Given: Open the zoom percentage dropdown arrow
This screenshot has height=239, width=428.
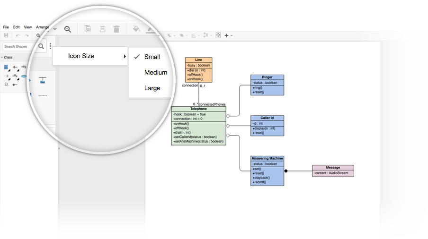Looking at the screenshot, I should (x=55, y=29).
